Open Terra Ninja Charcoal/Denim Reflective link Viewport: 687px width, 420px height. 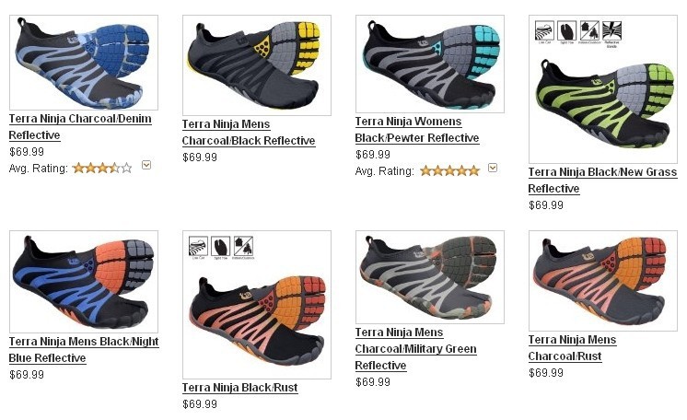coord(80,127)
